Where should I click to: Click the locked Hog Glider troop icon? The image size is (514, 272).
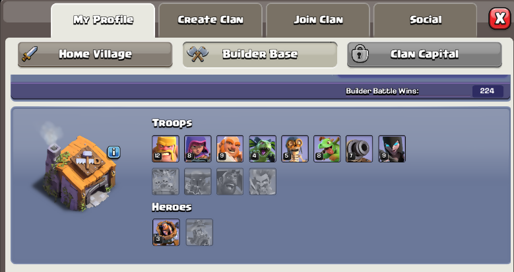click(x=230, y=182)
